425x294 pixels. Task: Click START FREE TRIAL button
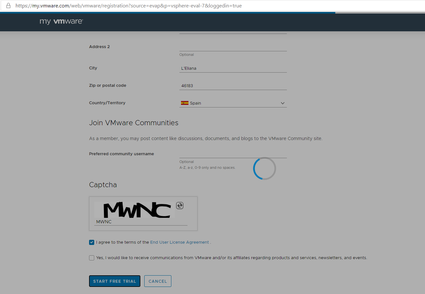115,281
